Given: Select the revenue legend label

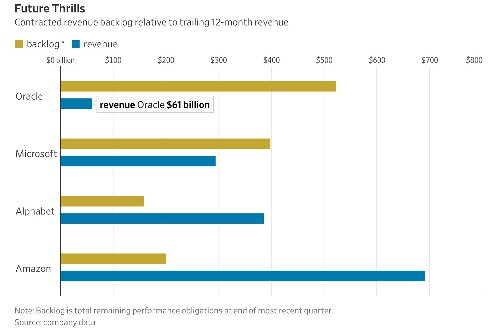Looking at the screenshot, I should click(x=100, y=44).
